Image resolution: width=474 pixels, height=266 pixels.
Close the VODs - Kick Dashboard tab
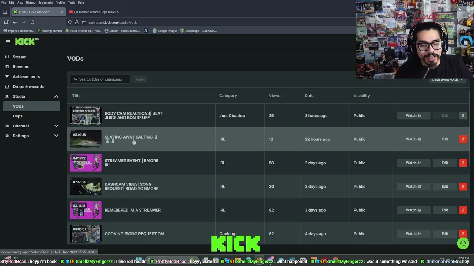(x=62, y=12)
